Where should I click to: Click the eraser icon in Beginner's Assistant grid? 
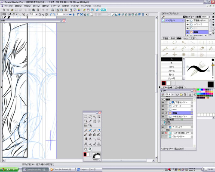202,49
